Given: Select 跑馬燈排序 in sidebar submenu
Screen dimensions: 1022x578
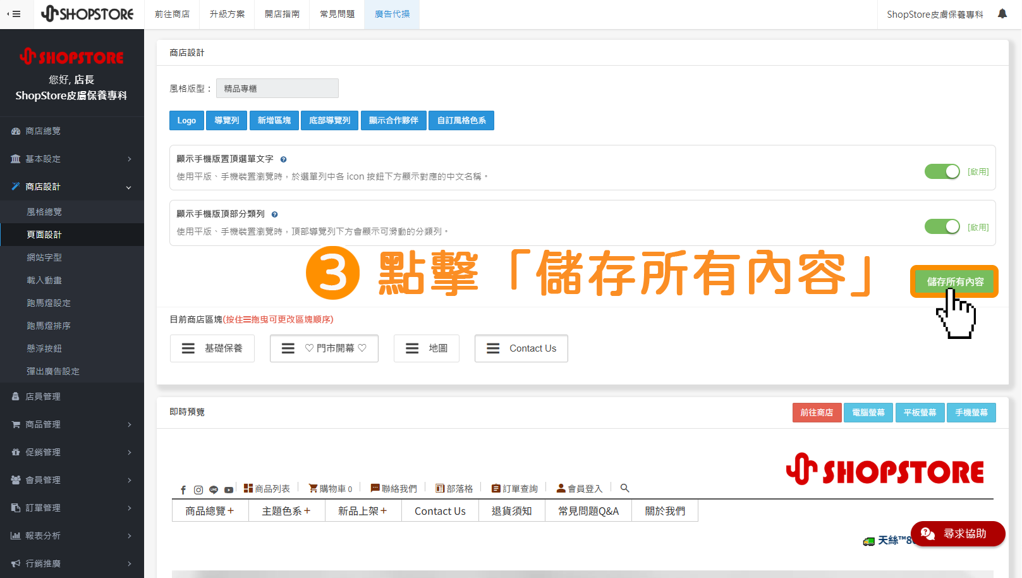Looking at the screenshot, I should 72,326.
